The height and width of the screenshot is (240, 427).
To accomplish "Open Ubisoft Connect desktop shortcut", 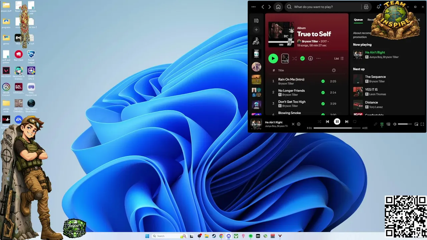I will [6, 89].
